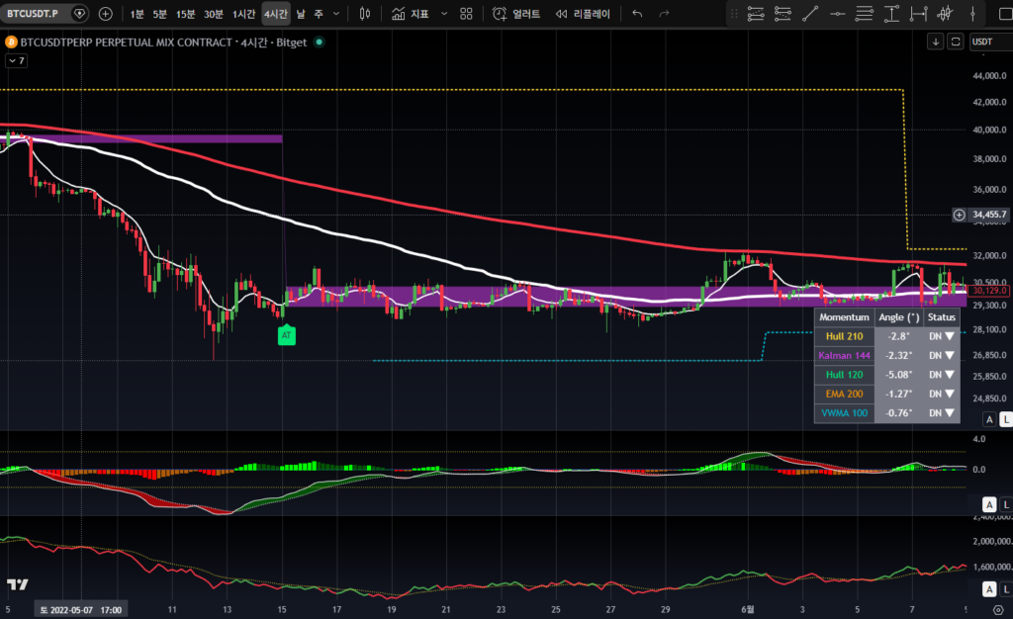Viewport: 1013px width, 619px height.
Task: Click the undo arrow icon
Action: [x=637, y=14]
